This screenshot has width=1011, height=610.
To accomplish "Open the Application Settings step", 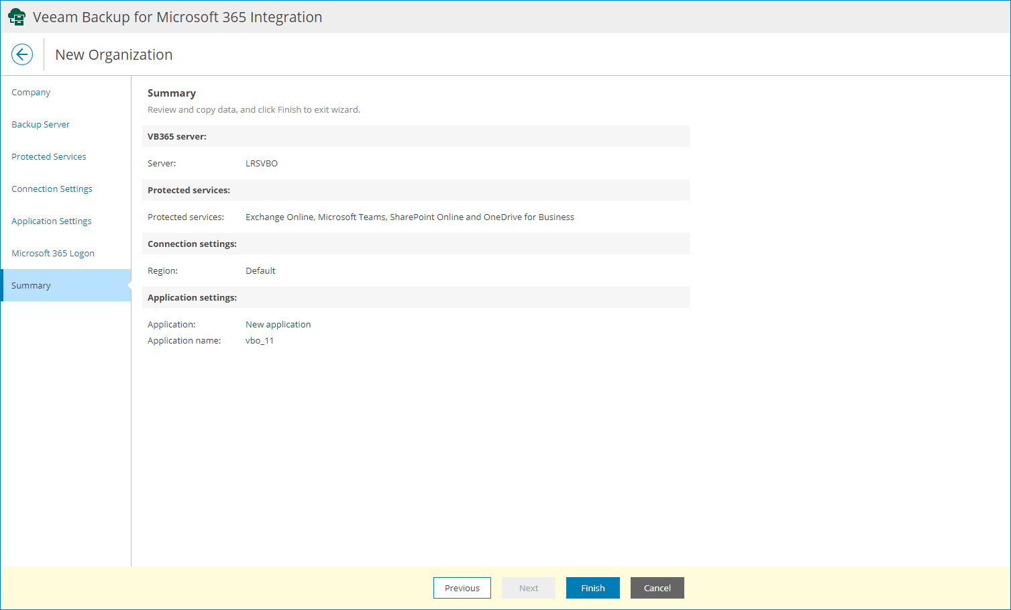I will pos(51,221).
